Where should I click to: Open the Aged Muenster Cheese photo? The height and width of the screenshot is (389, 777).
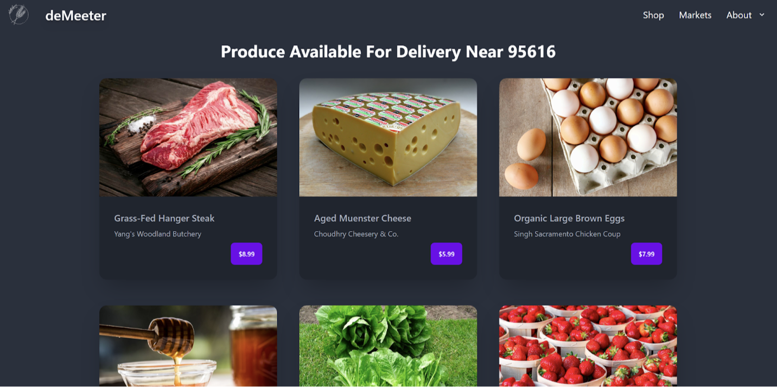click(388, 138)
